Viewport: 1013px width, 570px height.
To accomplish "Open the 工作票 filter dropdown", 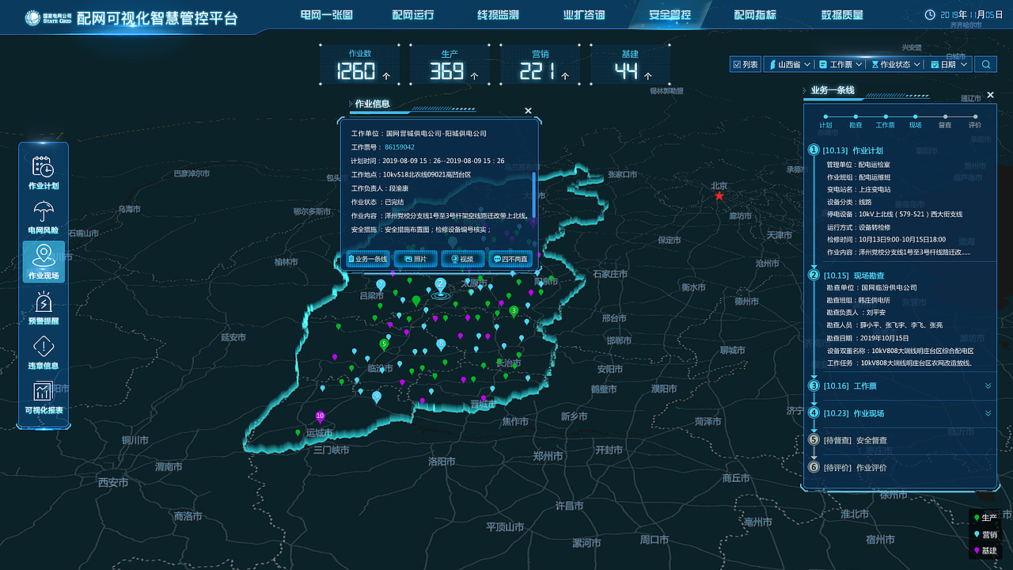I will tap(841, 64).
